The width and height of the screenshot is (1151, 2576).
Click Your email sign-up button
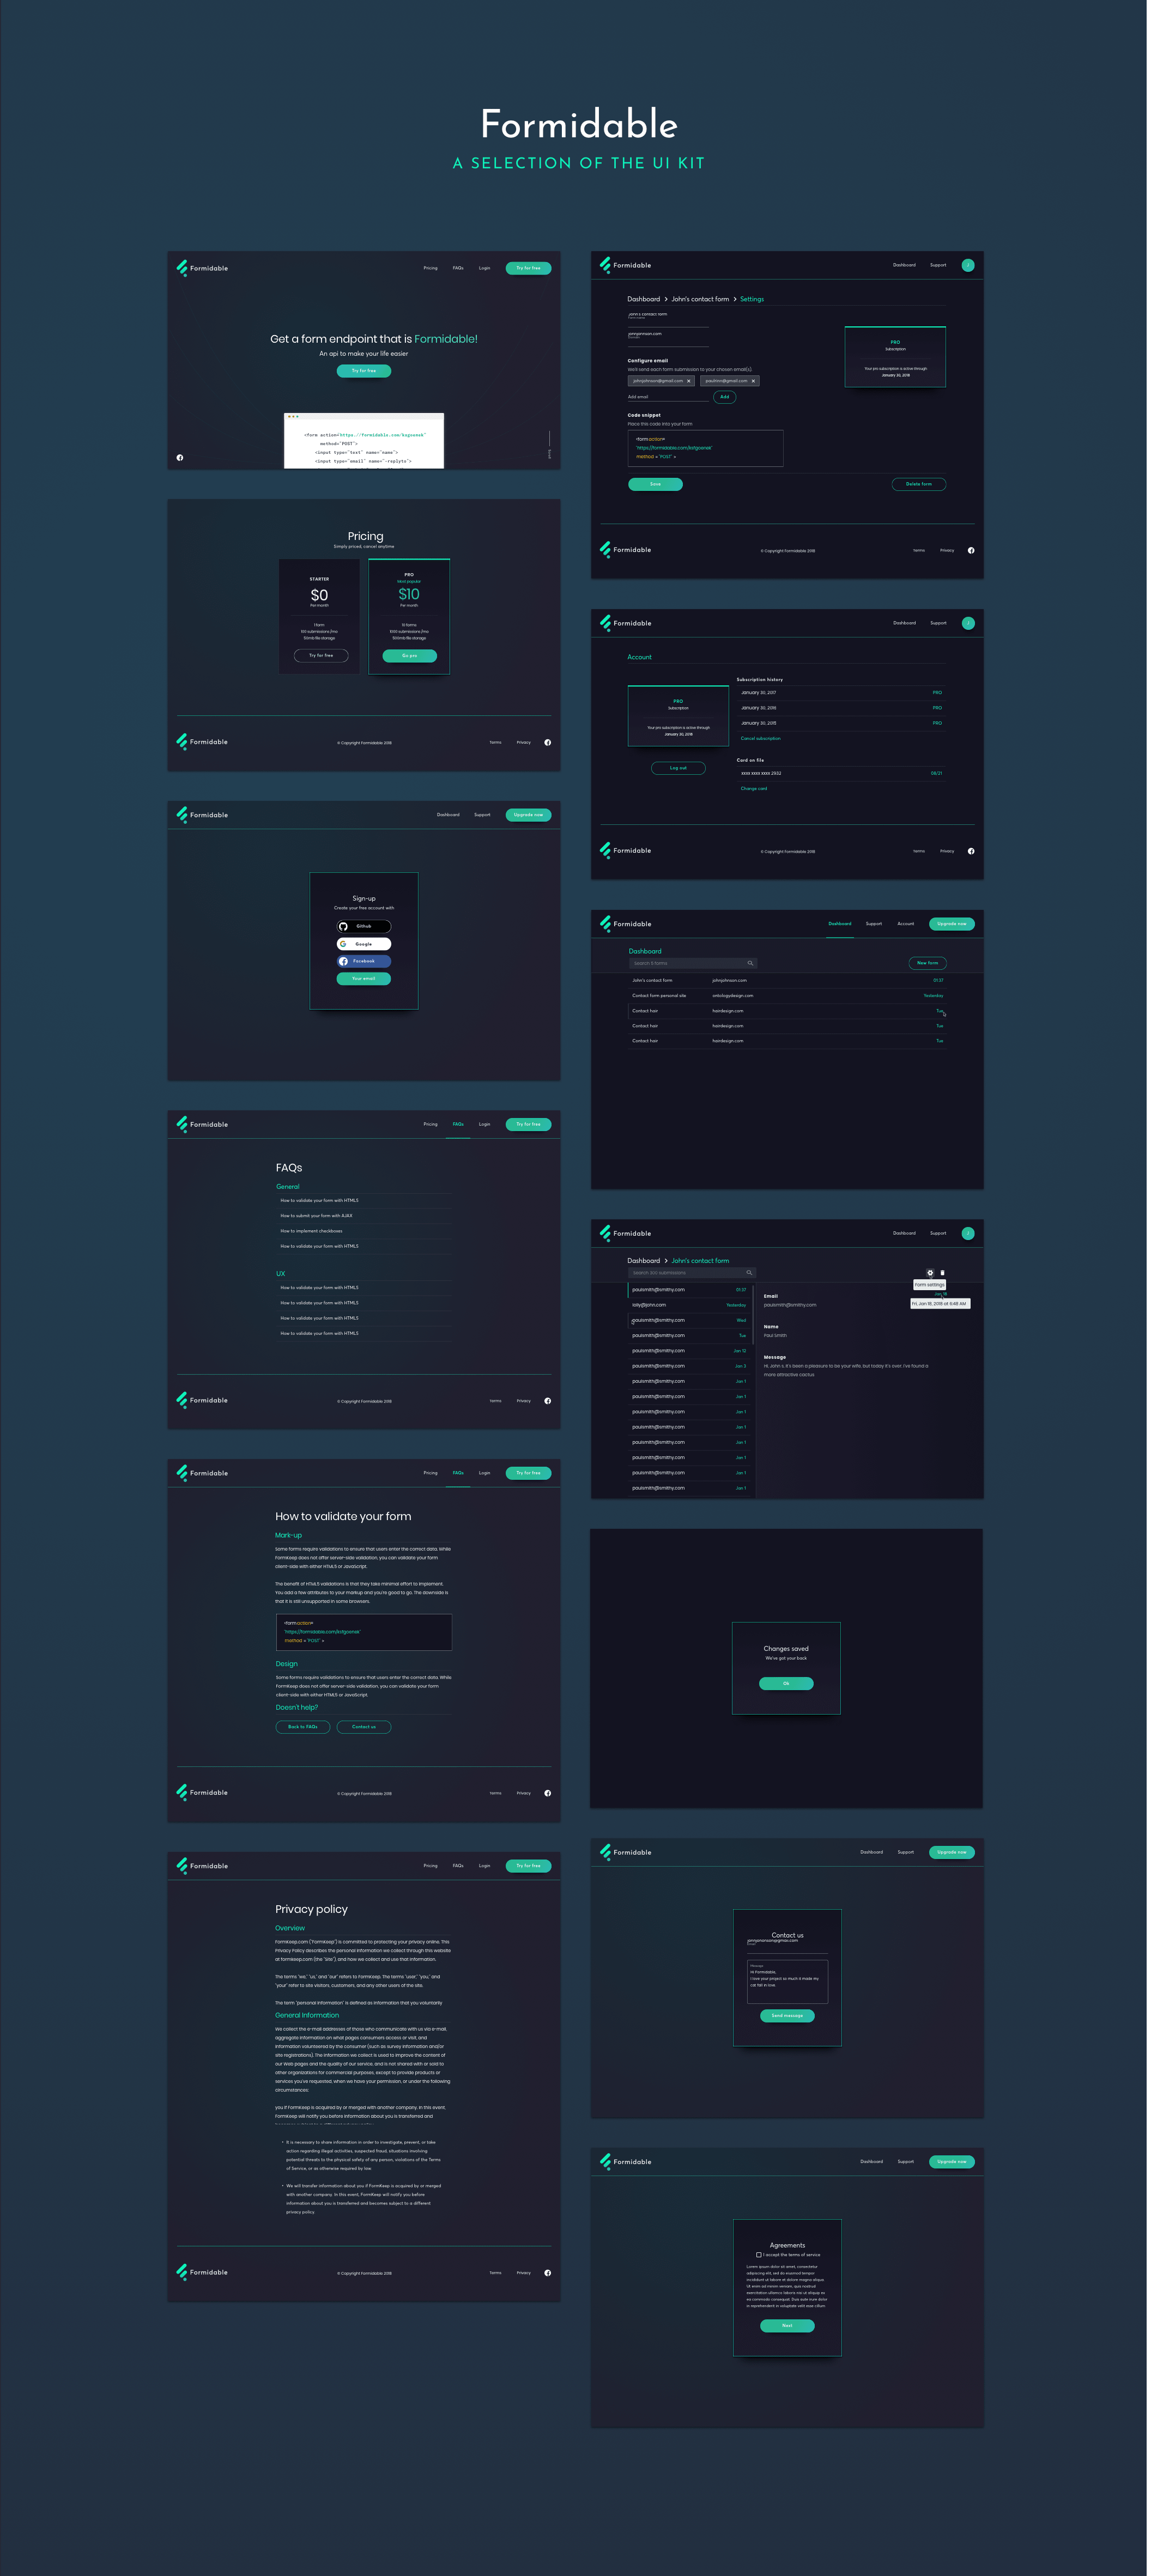[x=364, y=978]
